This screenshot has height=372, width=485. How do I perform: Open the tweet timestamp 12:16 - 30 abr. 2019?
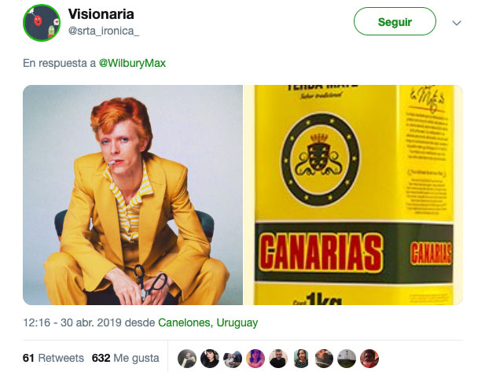(x=72, y=322)
